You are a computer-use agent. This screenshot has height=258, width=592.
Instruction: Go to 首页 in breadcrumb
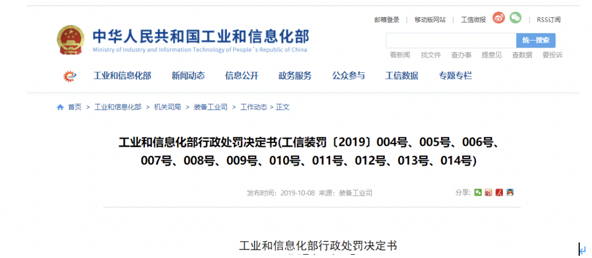point(74,107)
